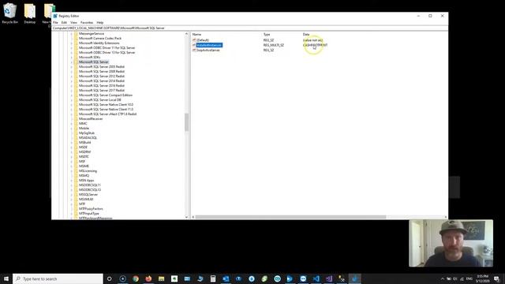Click folder icon of Microsoft SQL Server 2008 Redist
The height and width of the screenshot is (284, 505).
click(76, 71)
